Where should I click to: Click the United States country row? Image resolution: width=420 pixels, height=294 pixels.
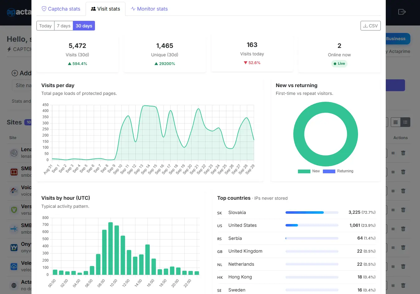click(x=296, y=225)
